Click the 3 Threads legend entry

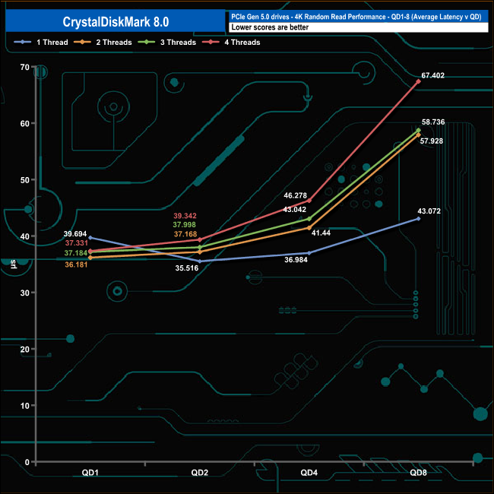(x=167, y=43)
